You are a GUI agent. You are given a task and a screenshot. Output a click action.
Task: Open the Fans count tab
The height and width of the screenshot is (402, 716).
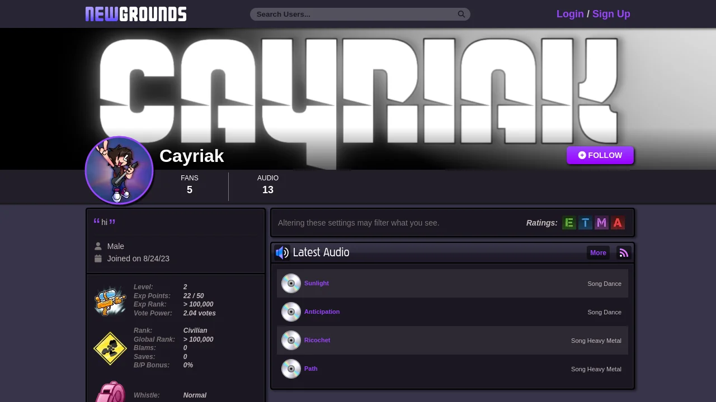coord(190,185)
